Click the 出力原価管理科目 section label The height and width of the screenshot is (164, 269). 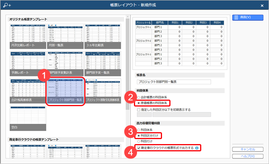(x=148, y=123)
